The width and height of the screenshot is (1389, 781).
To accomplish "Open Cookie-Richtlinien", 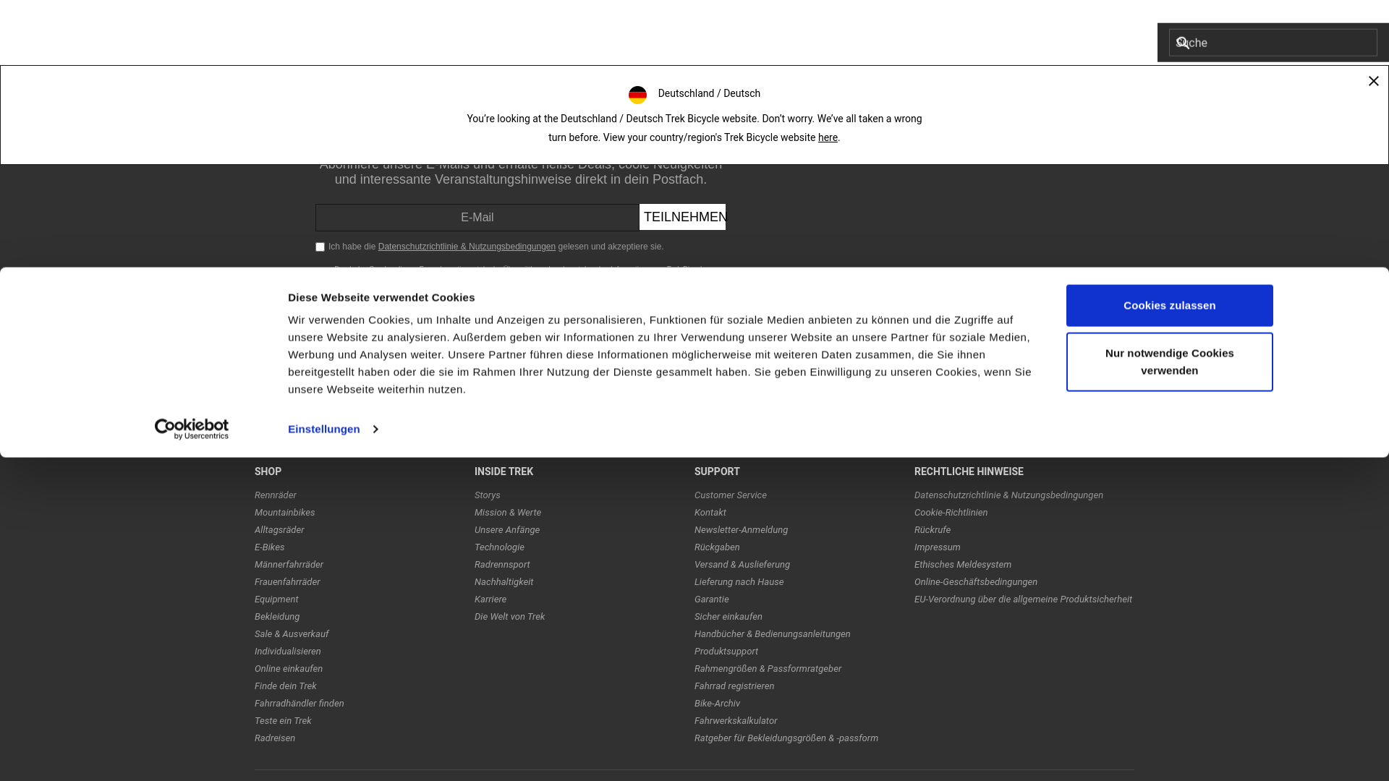I will tap(951, 513).
